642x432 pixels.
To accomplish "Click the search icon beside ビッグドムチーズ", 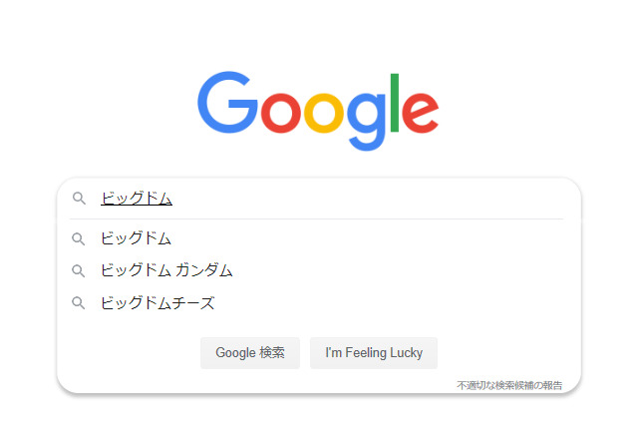I will [79, 303].
